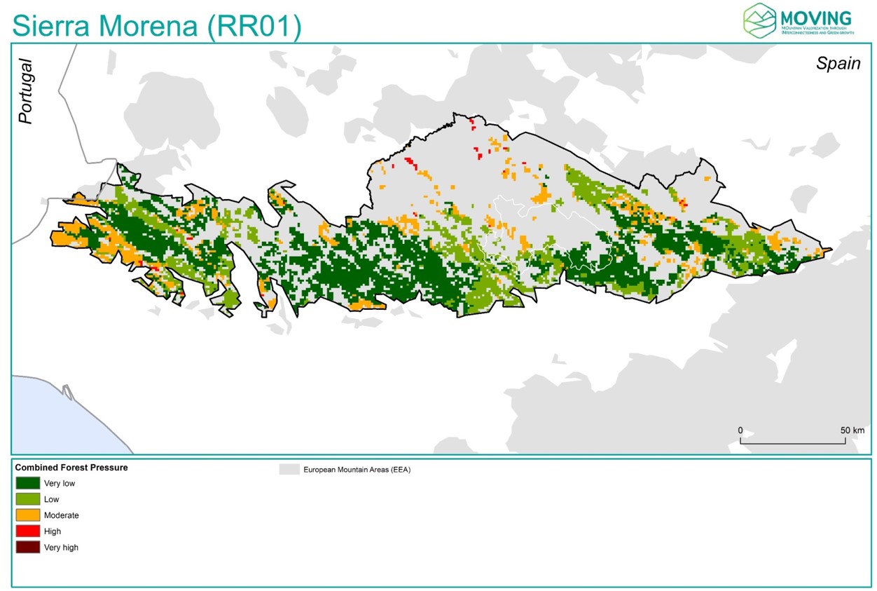The width and height of the screenshot is (877, 591).
Task: Click the 'High' legend text label
Action: coord(53,532)
